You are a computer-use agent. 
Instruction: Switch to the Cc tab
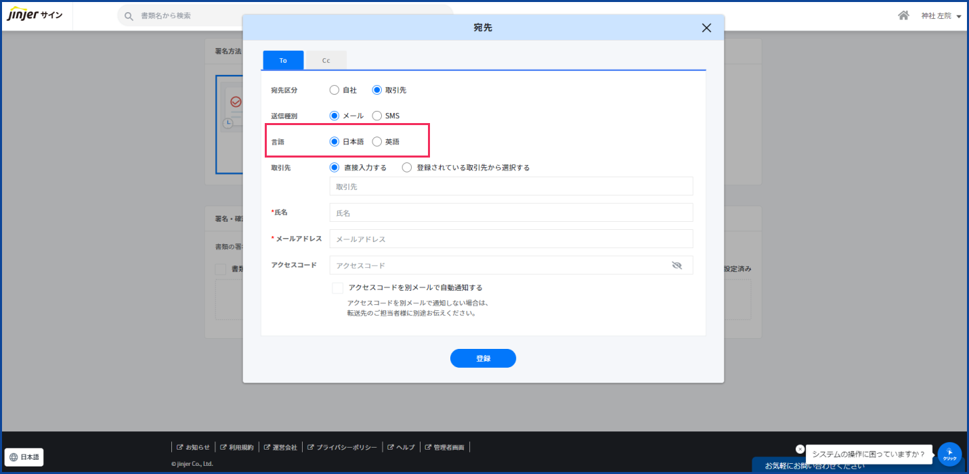click(x=326, y=60)
